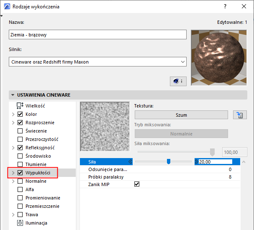Click the Siła miksowania value 100,00
The height and width of the screenshot is (230, 254).
[x=235, y=152]
